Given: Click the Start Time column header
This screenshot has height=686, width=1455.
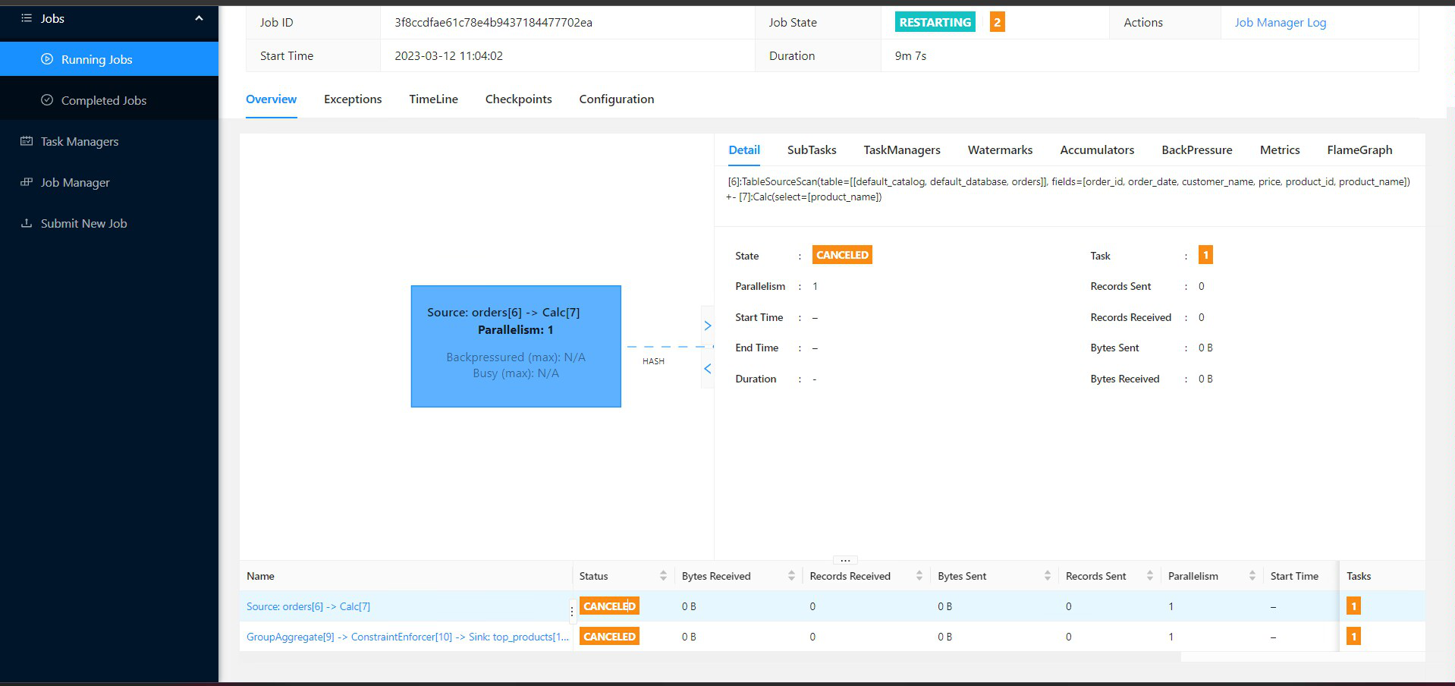Looking at the screenshot, I should point(1294,576).
